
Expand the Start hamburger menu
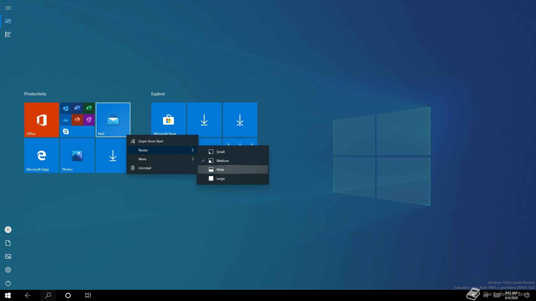click(x=8, y=8)
